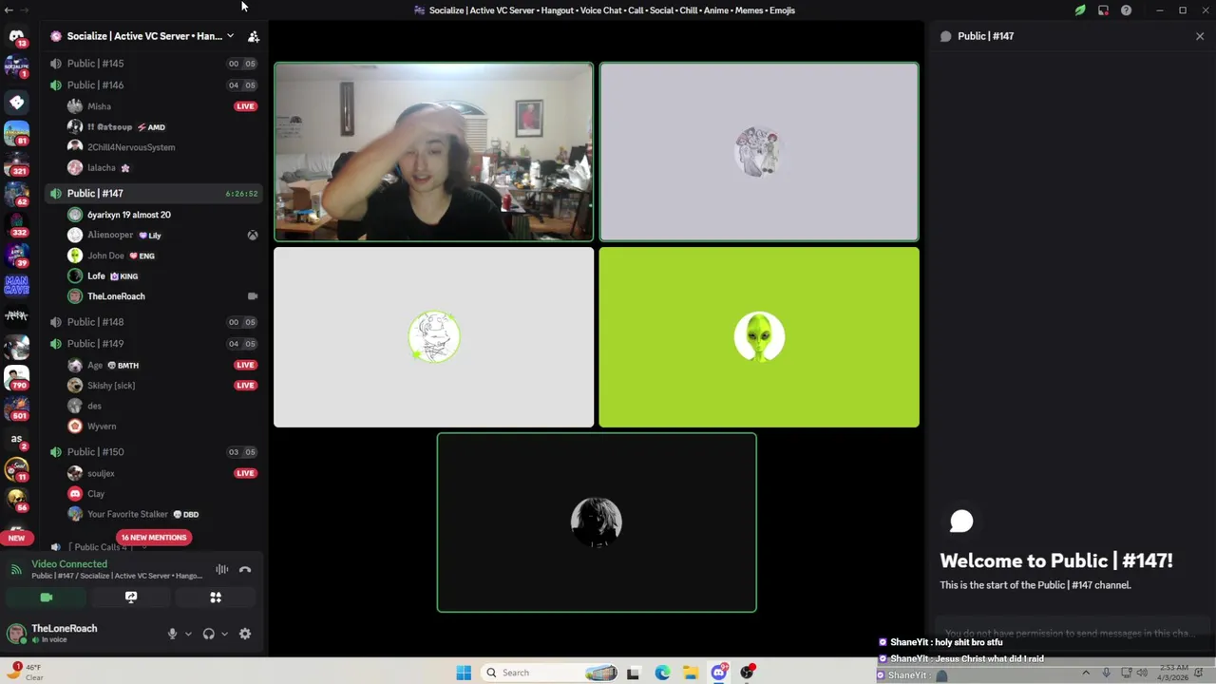
Task: Focus the green alien avatar tile
Action: (x=759, y=337)
